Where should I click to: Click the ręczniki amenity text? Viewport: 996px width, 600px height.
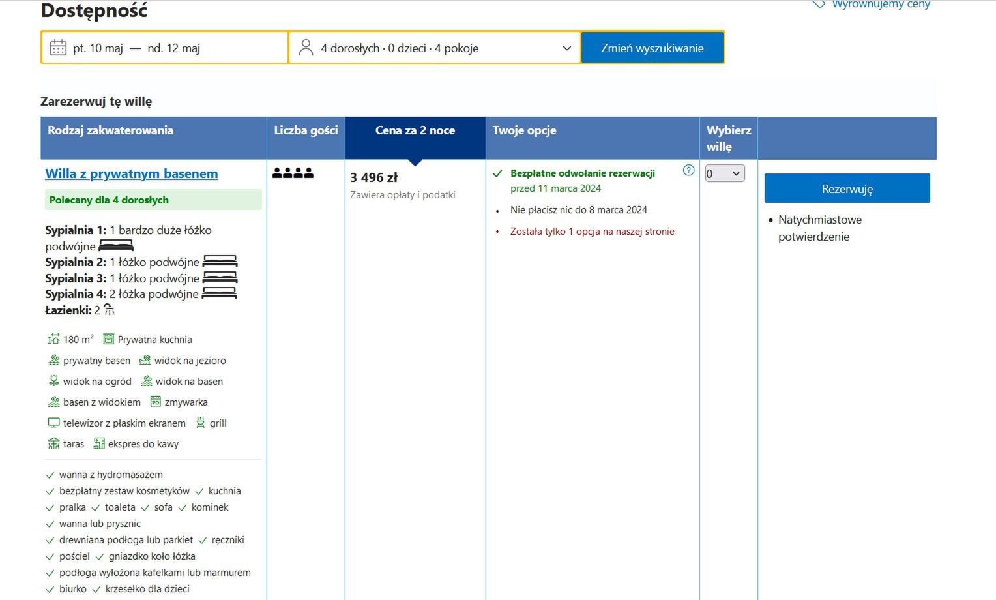click(x=228, y=540)
